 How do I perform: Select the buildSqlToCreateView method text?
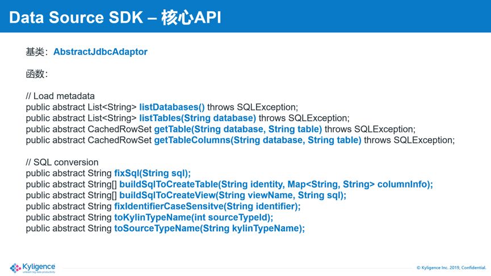click(x=233, y=196)
